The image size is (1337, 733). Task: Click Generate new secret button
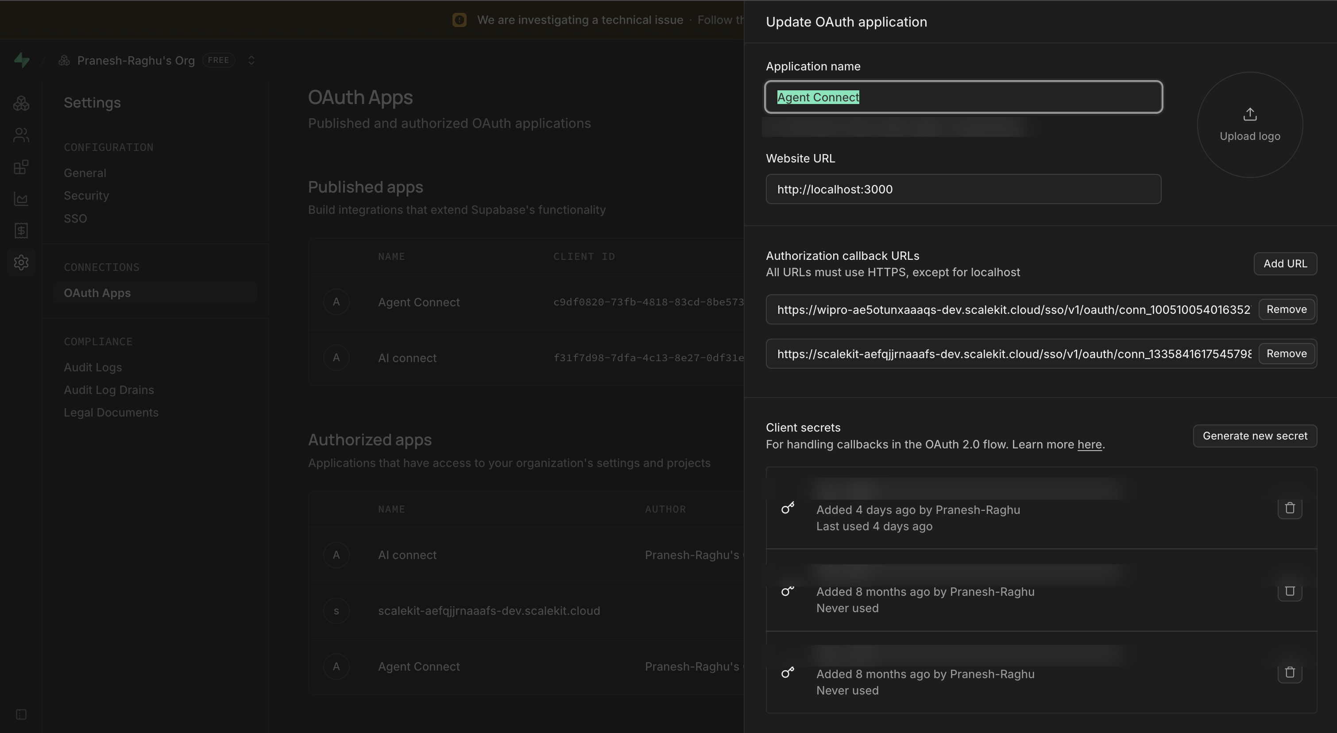click(x=1255, y=436)
